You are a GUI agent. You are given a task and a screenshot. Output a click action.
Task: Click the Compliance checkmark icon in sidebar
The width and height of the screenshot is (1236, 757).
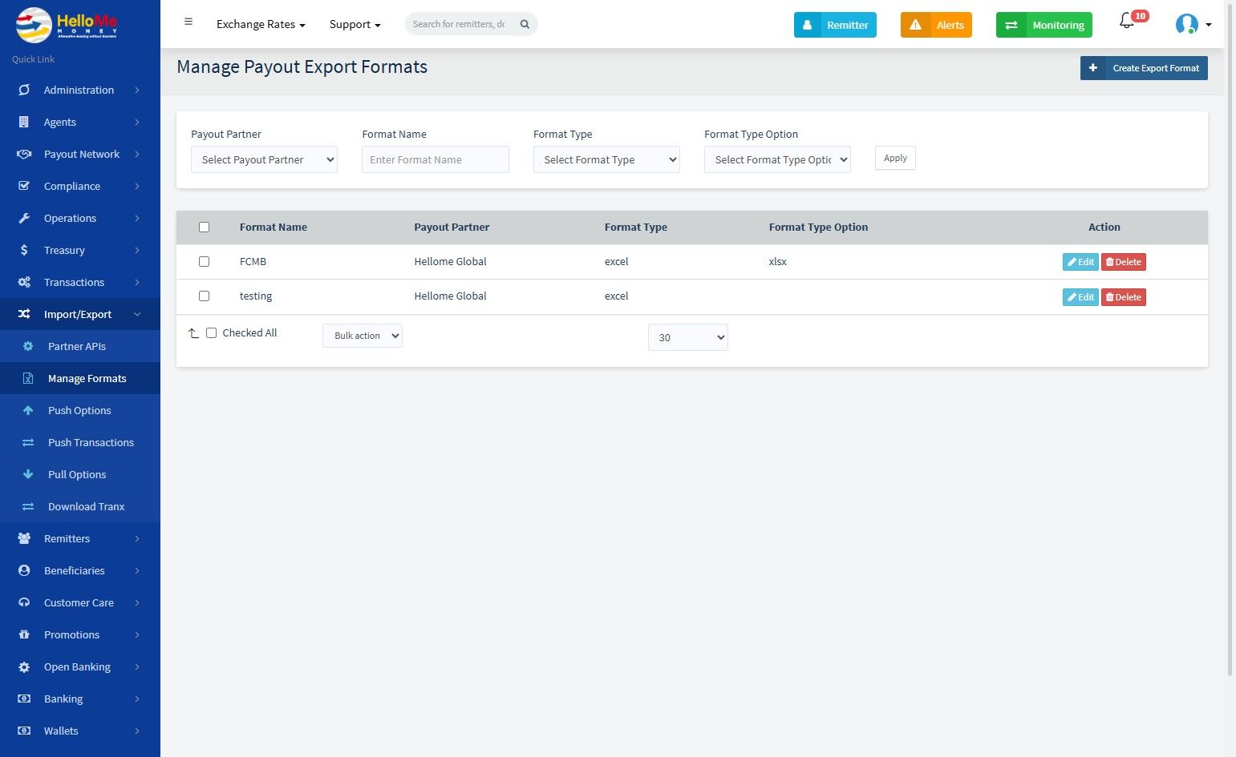coord(24,186)
